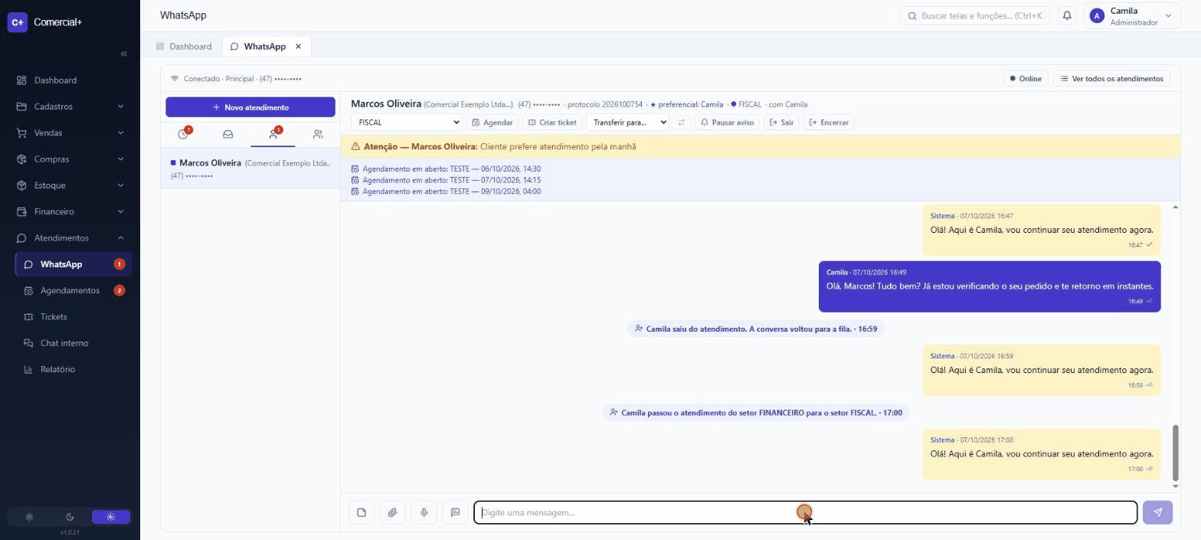The image size is (1201, 540).
Task: Toggle the Online status button
Action: 1026,79
